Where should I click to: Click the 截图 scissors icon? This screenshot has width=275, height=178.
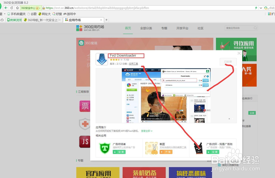click(152, 148)
